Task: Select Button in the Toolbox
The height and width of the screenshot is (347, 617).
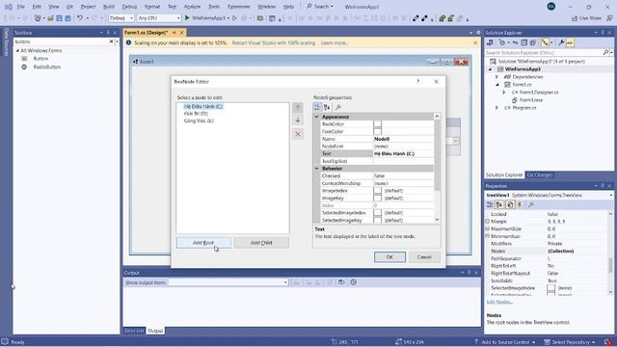Action: click(x=40, y=58)
